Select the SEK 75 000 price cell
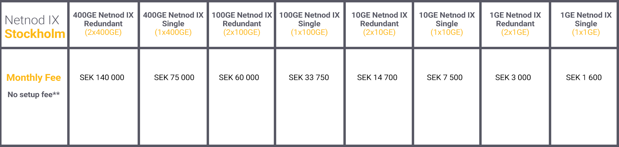 (x=174, y=78)
